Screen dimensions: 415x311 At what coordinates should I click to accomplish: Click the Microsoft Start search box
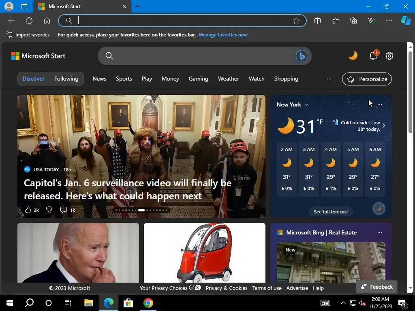pos(204,56)
